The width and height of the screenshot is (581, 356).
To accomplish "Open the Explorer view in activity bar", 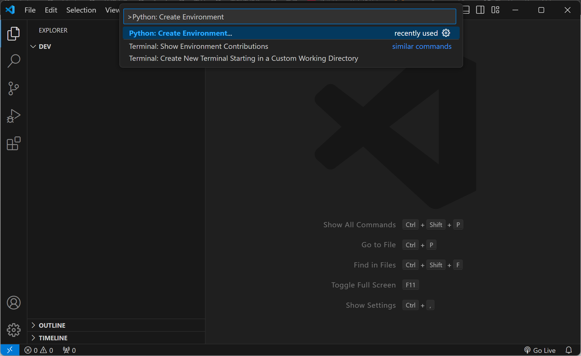I will point(13,34).
